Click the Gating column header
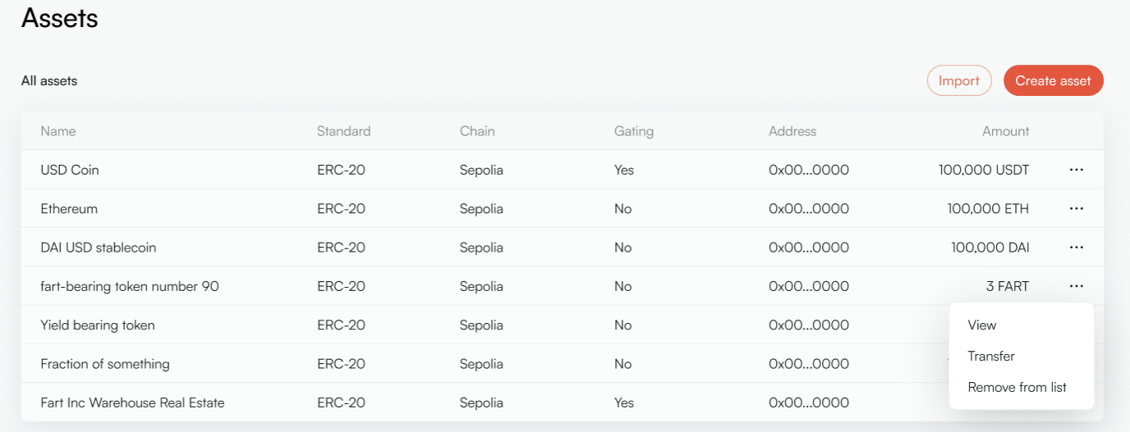The height and width of the screenshot is (432, 1130). pyautogui.click(x=633, y=131)
